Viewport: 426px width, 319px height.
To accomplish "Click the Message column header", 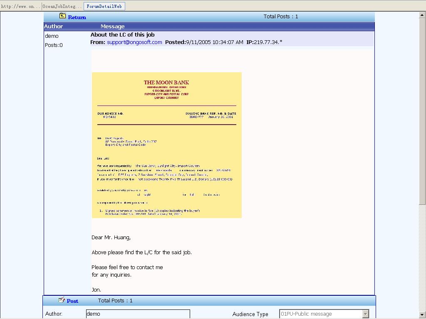I will point(112,27).
